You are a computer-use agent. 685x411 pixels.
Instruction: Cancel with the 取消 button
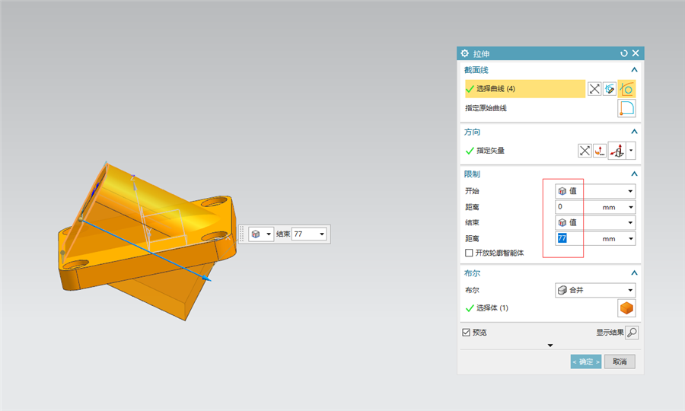(620, 362)
